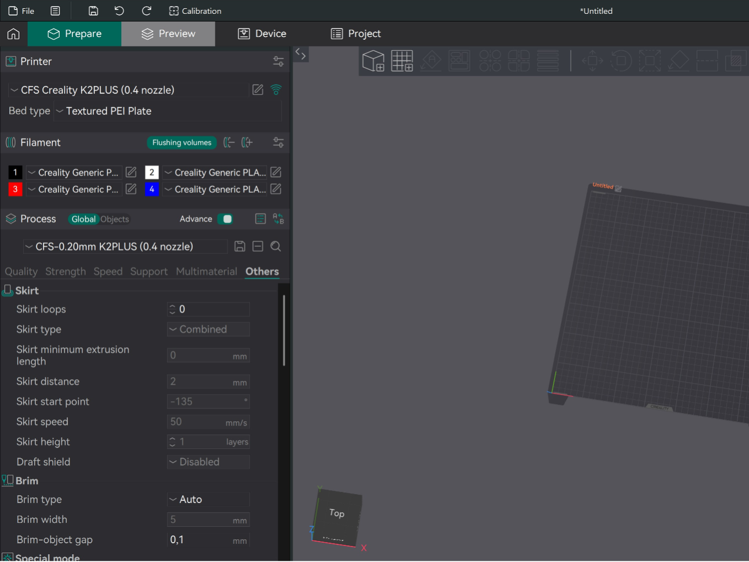749x562 pixels.
Task: Open the Bed type Textured PEI Plate dropdown
Action: point(168,111)
